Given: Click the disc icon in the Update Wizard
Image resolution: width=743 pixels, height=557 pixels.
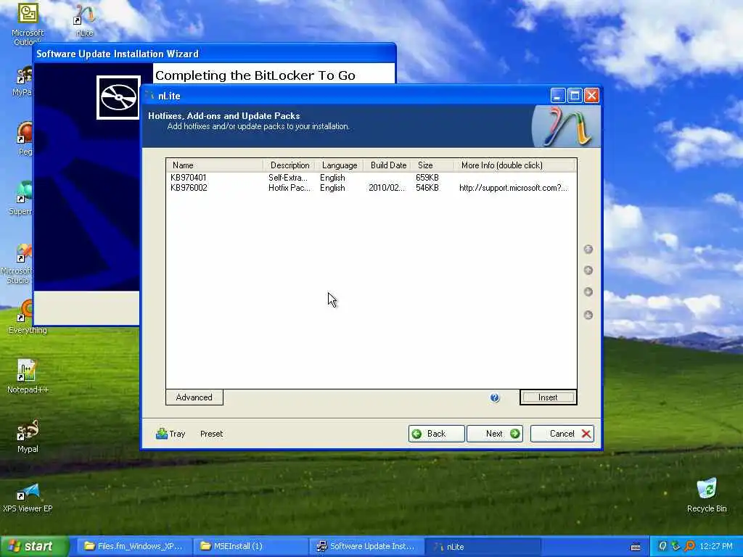Looking at the screenshot, I should coord(118,98).
